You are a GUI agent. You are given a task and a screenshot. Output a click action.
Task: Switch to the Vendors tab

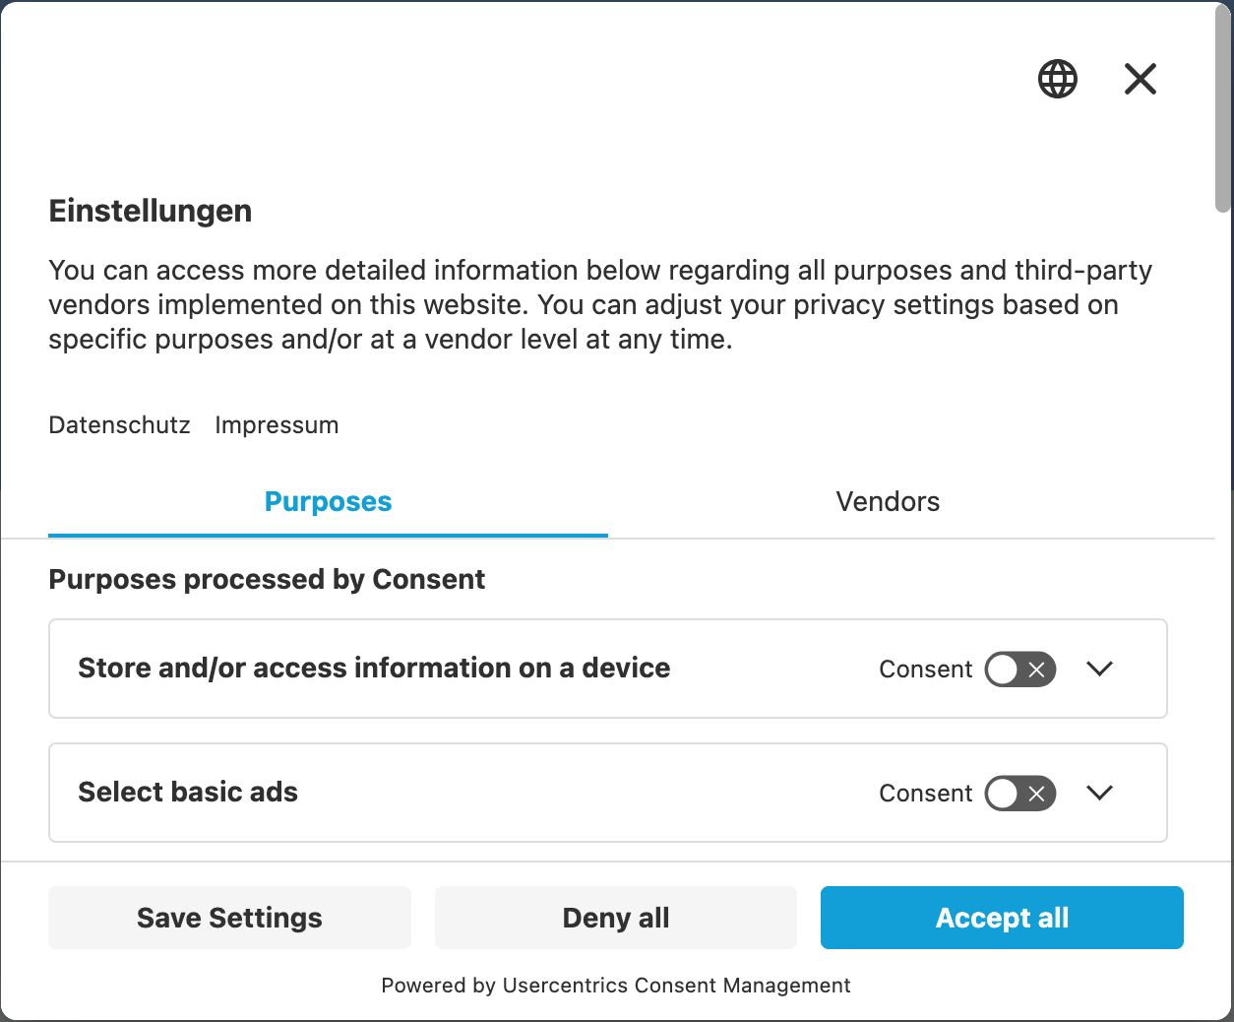[888, 502]
